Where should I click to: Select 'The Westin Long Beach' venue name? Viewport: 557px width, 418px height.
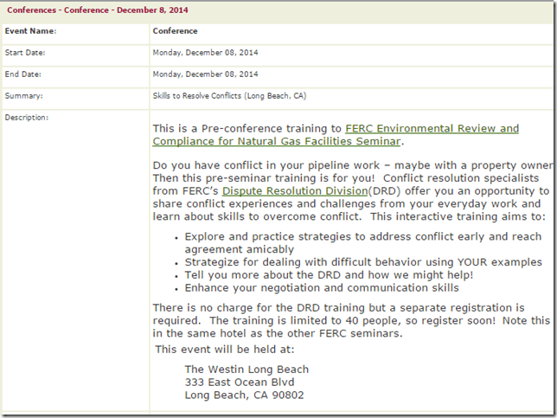[246, 370]
